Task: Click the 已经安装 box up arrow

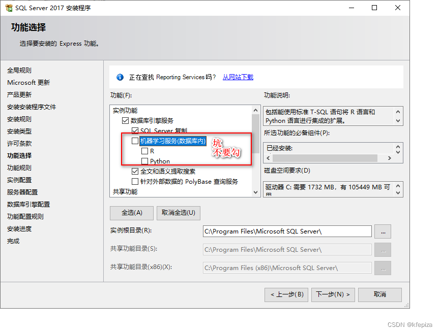Action: 398,147
